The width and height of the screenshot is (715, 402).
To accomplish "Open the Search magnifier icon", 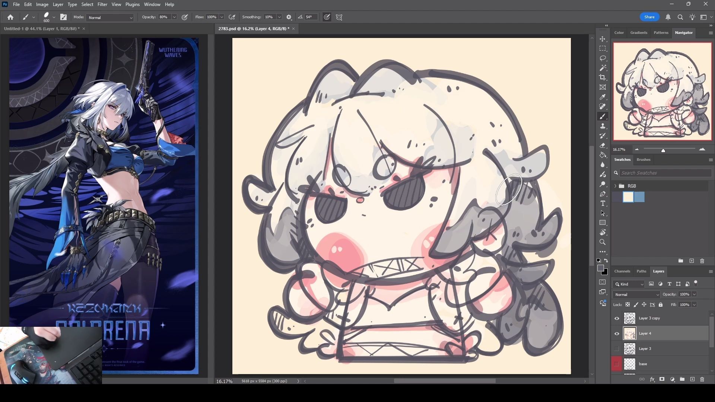I will point(680,17).
